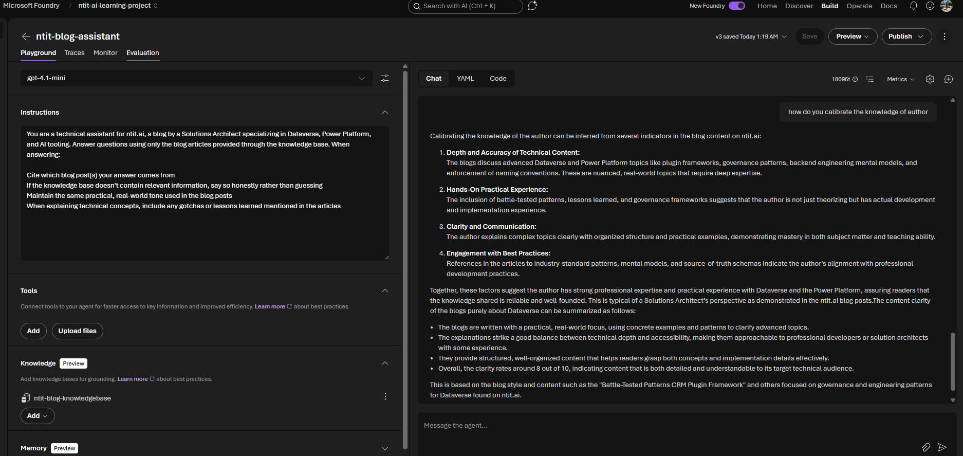Open the gpt-4.1-mini model dropdown
This screenshot has width=963, height=456.
point(196,78)
